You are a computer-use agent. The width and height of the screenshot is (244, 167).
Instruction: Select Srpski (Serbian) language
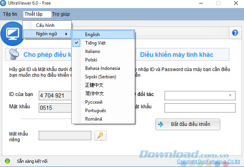[x=103, y=77]
